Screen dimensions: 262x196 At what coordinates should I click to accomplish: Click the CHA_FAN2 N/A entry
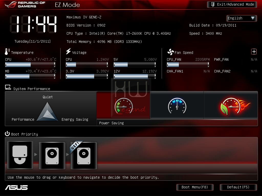pos(236,71)
